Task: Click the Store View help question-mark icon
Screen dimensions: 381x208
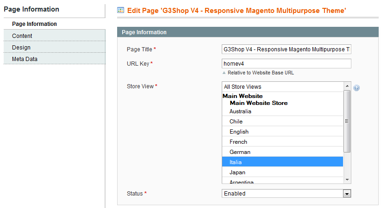Action: pyautogui.click(x=356, y=88)
